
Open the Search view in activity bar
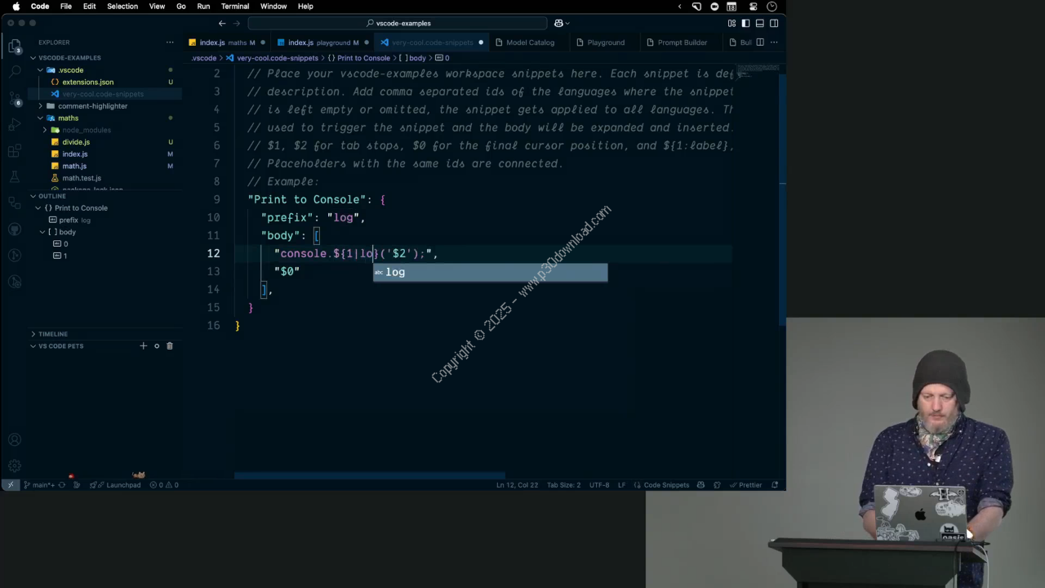coord(15,72)
